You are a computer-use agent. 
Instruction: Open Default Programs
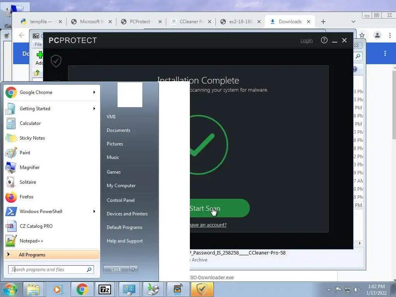click(124, 227)
